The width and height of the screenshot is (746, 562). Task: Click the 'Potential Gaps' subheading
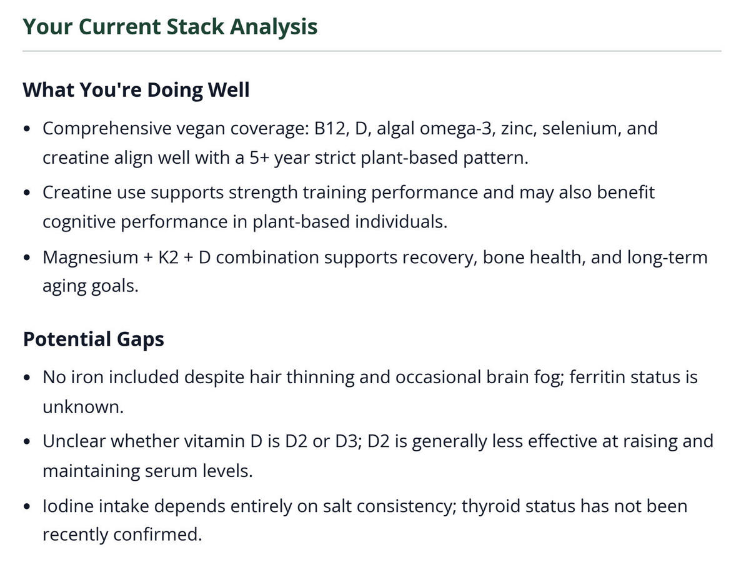click(x=93, y=339)
